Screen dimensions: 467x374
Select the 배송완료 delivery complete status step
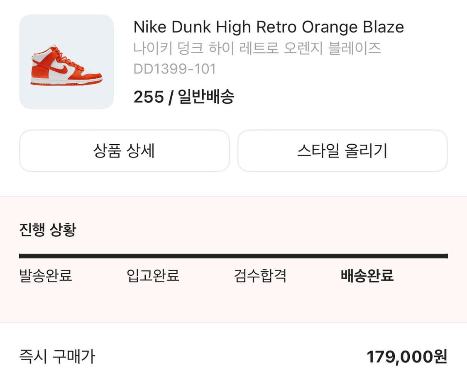[367, 276]
